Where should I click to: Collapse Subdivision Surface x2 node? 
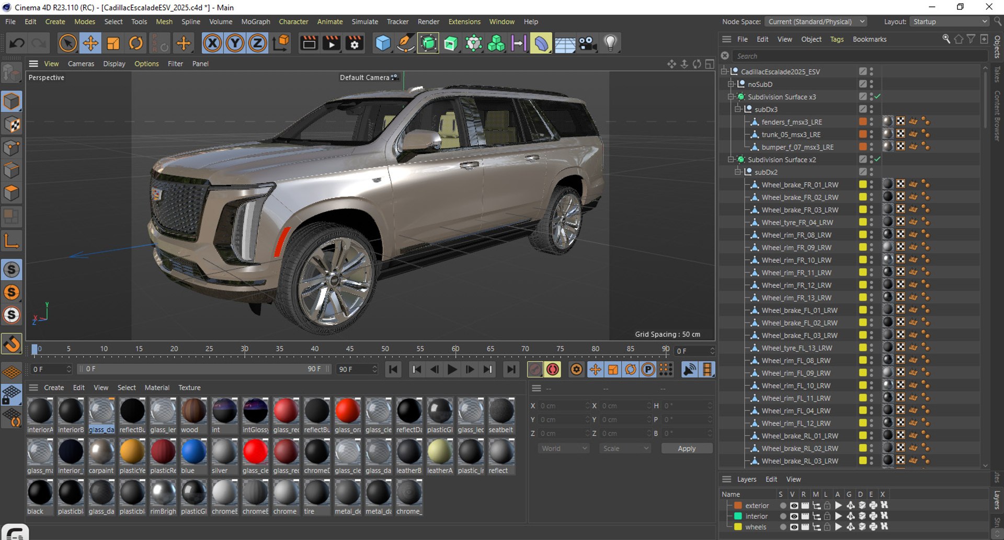[731, 159]
